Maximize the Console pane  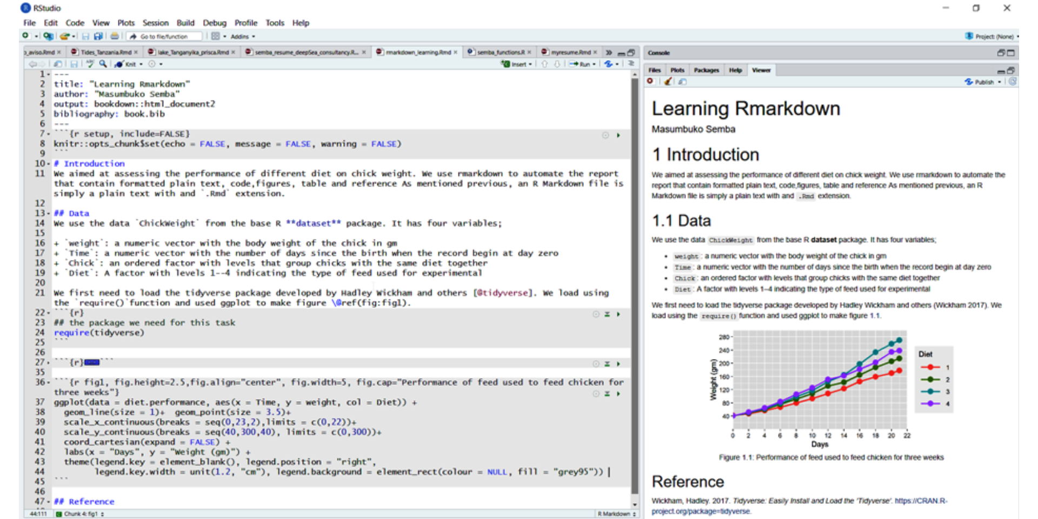pos(1010,52)
